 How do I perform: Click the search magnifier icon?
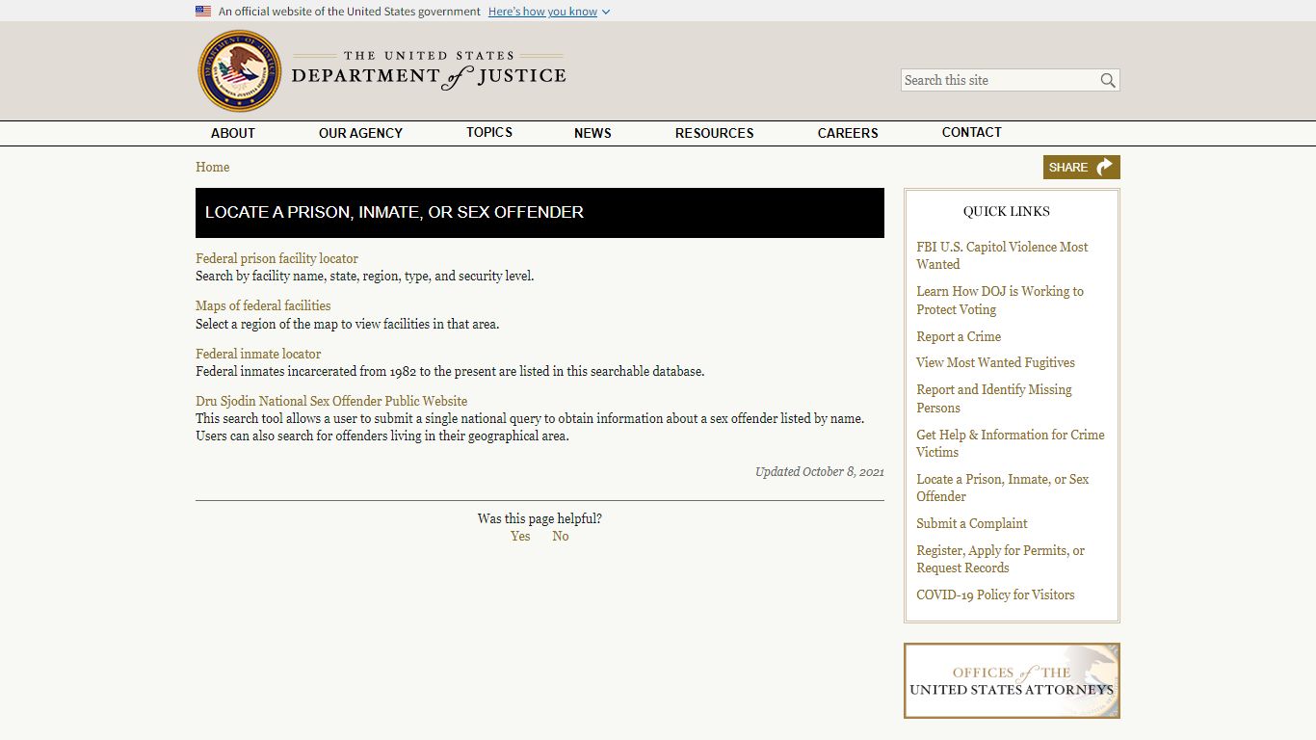pos(1108,80)
